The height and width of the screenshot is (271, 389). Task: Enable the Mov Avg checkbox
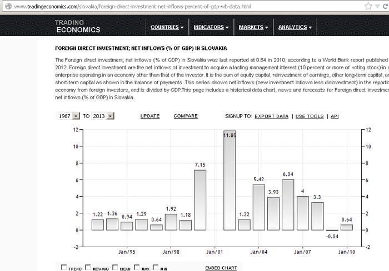point(88,268)
